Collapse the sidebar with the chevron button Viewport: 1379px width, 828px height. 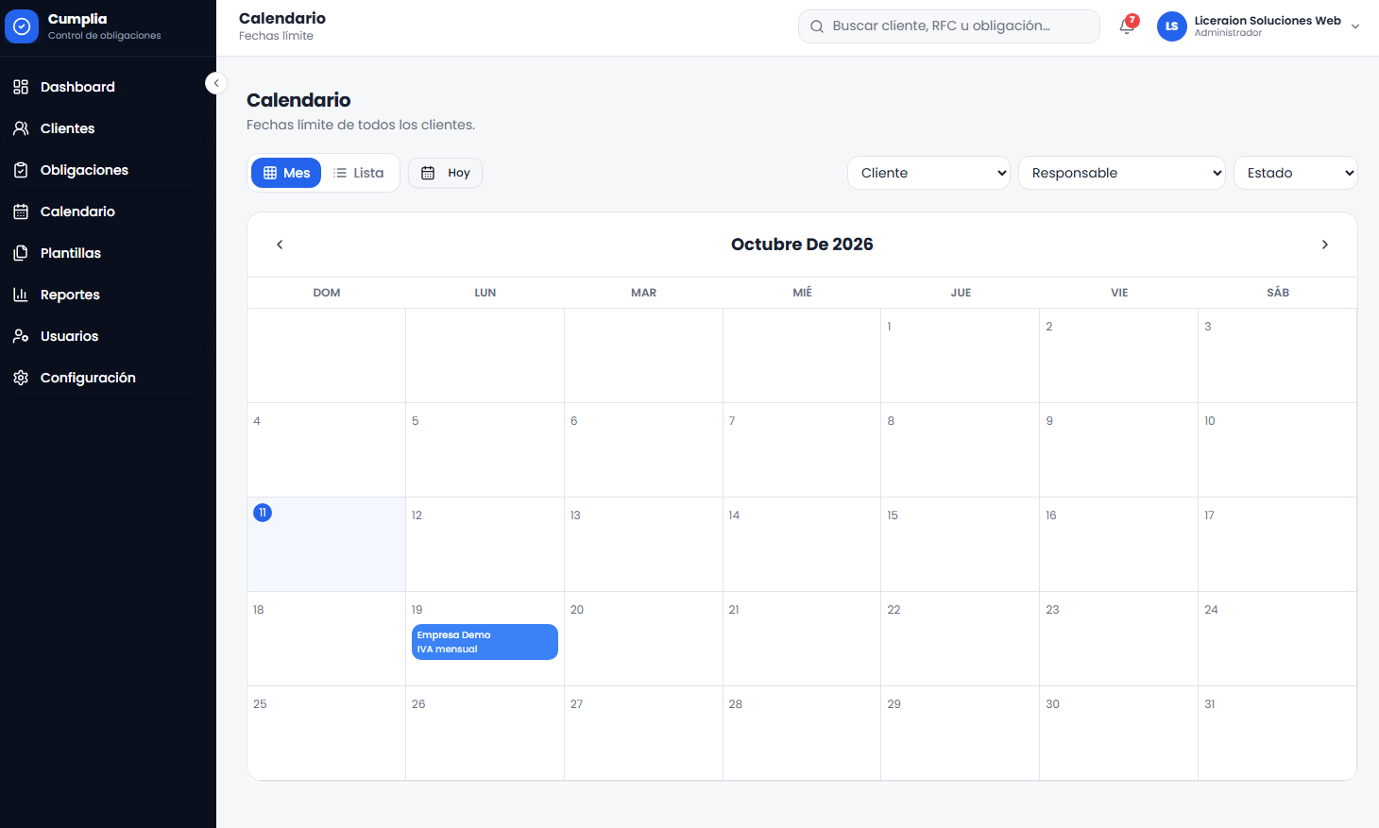(216, 83)
